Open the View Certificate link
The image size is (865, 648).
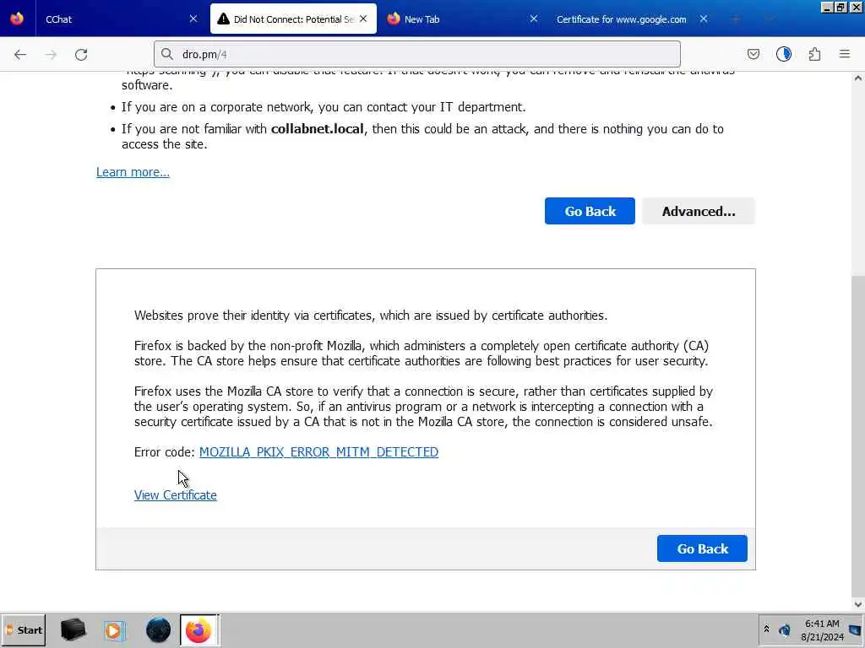(x=176, y=494)
